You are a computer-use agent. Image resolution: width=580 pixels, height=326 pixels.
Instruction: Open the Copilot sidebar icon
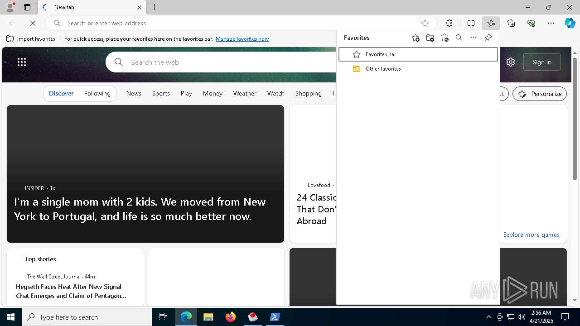(x=570, y=23)
